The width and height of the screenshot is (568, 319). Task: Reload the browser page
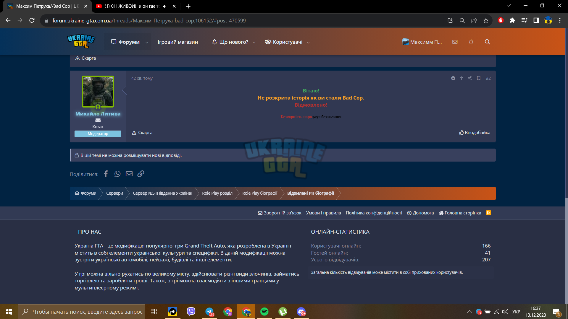pyautogui.click(x=32, y=20)
